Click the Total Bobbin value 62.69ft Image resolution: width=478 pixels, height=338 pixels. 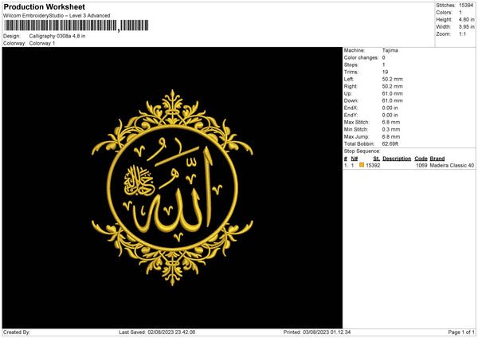click(390, 144)
